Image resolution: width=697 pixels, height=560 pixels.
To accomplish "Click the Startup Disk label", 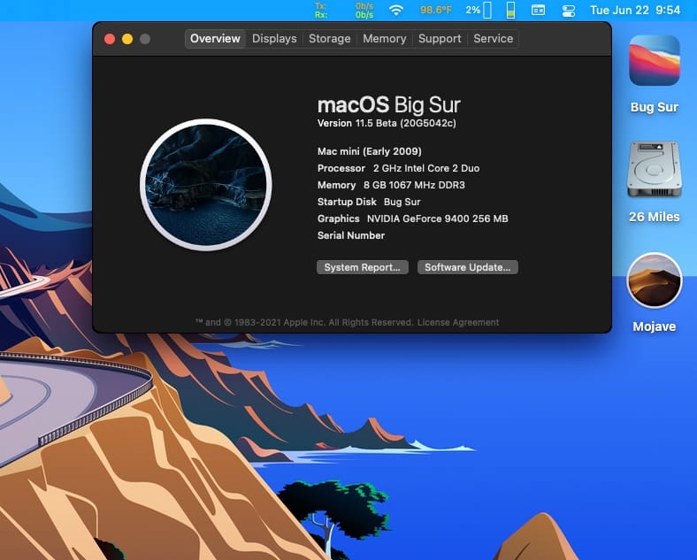I will (347, 202).
